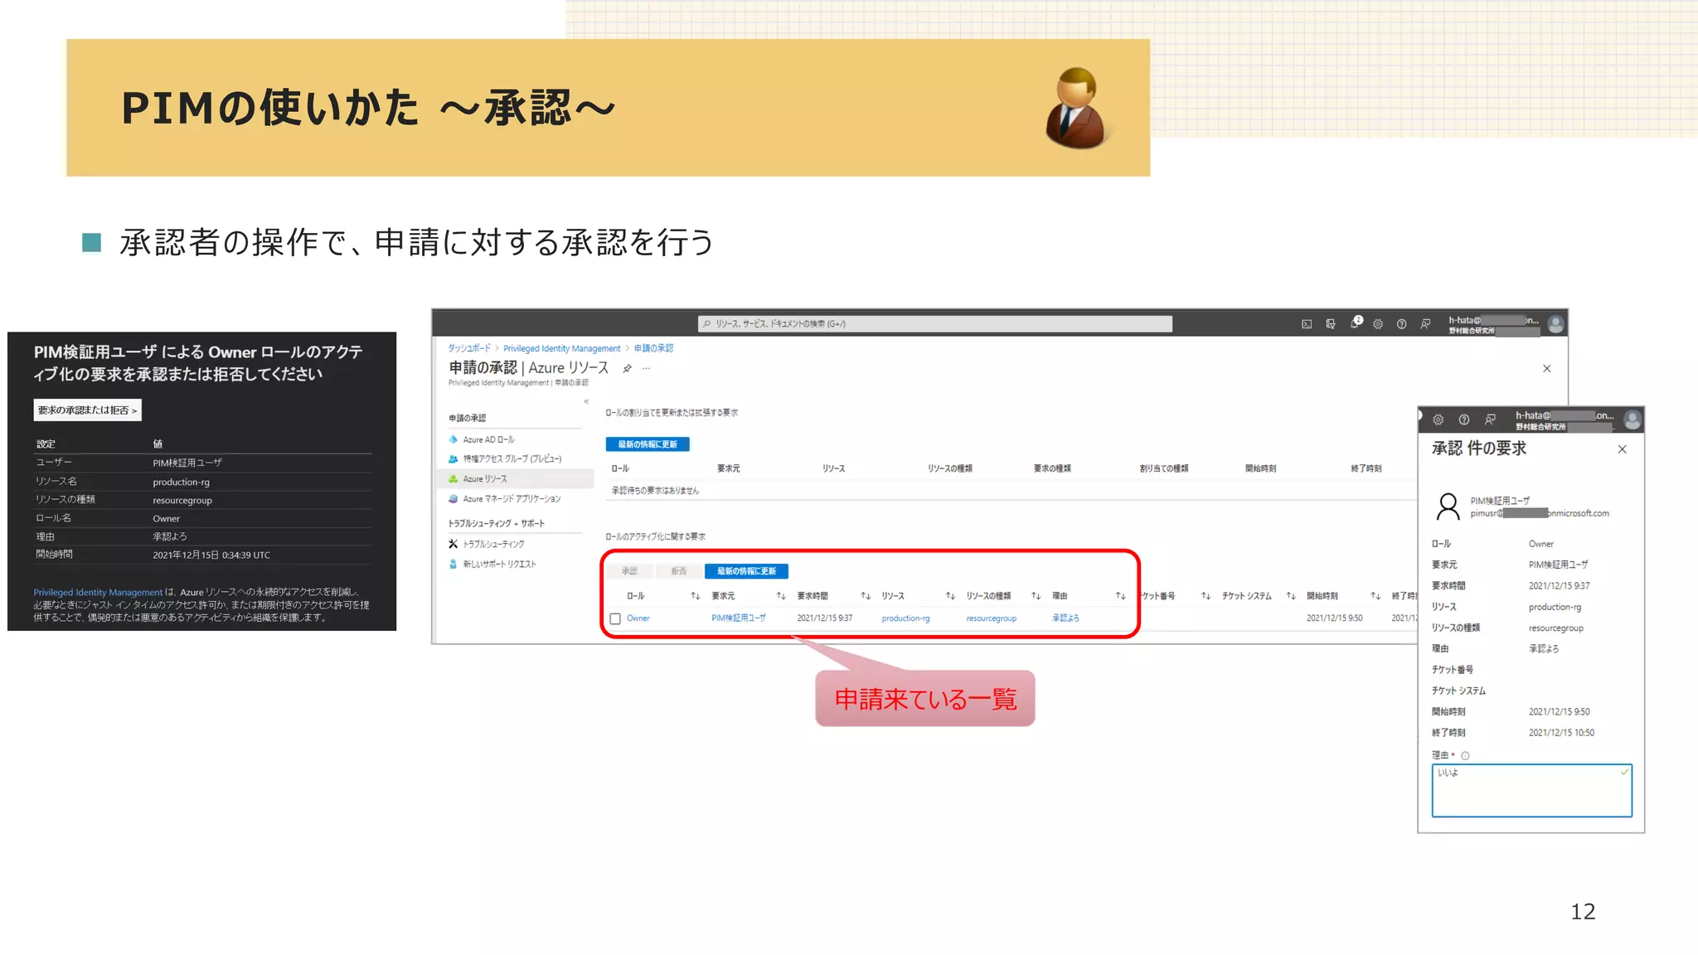
Task: Select Azure マネージド アプリケーション sidebar item
Action: pos(511,498)
